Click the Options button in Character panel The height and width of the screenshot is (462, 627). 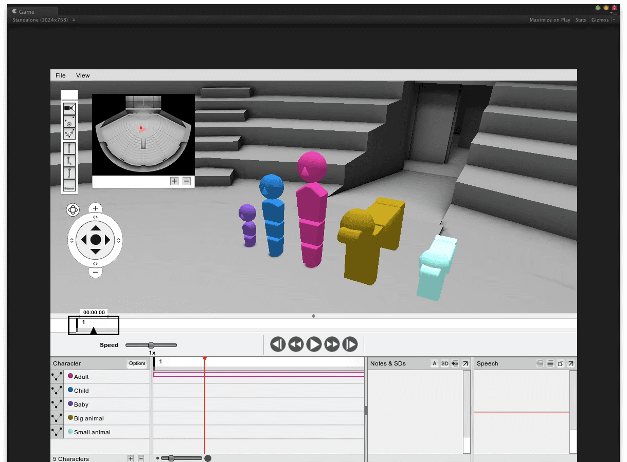click(x=137, y=363)
